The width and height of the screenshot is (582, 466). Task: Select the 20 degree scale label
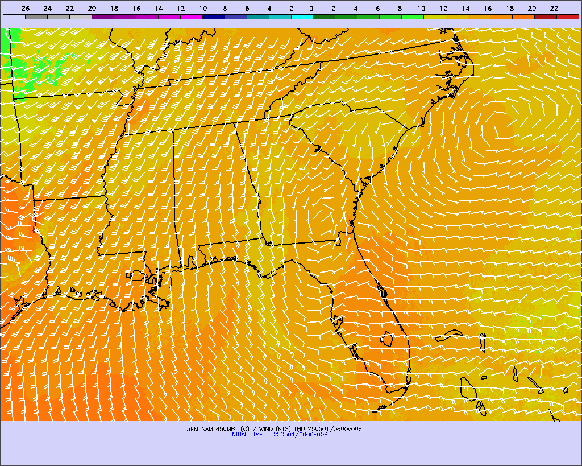532,8
